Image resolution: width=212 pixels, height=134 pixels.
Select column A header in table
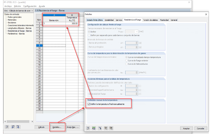click(54, 15)
